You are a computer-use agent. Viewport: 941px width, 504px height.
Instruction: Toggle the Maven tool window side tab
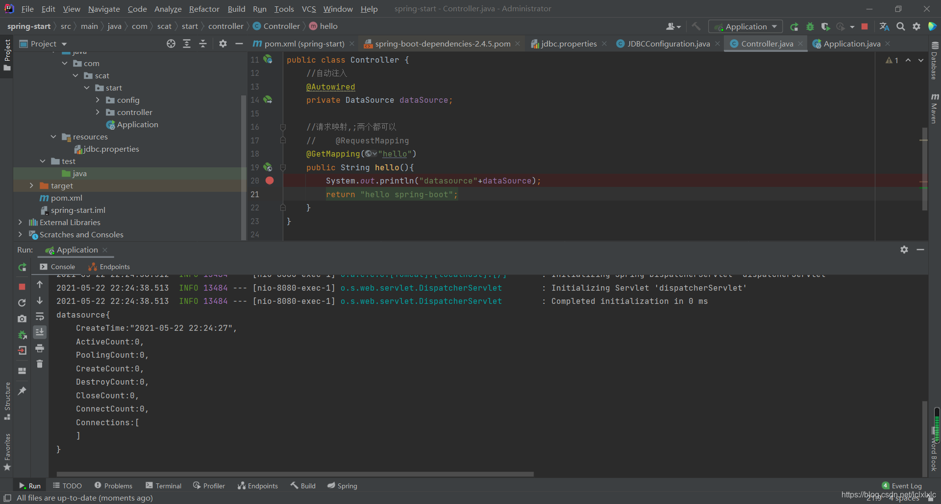tap(934, 108)
